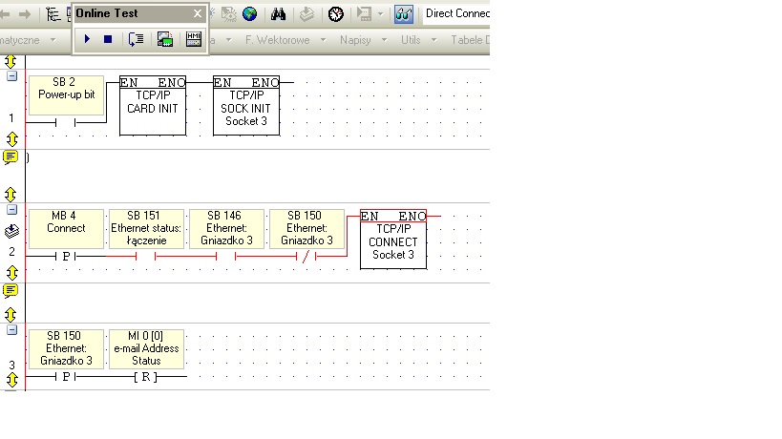Toggle online test mode glasses icon
The width and height of the screenshot is (782, 439).
click(404, 14)
